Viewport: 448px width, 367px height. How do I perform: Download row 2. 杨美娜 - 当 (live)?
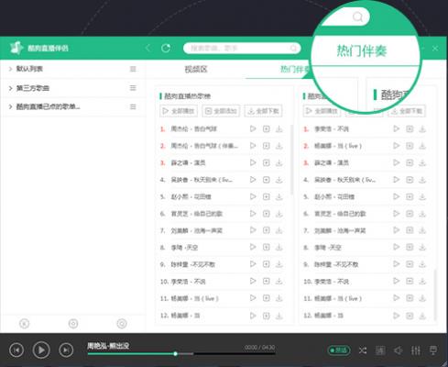click(422, 146)
